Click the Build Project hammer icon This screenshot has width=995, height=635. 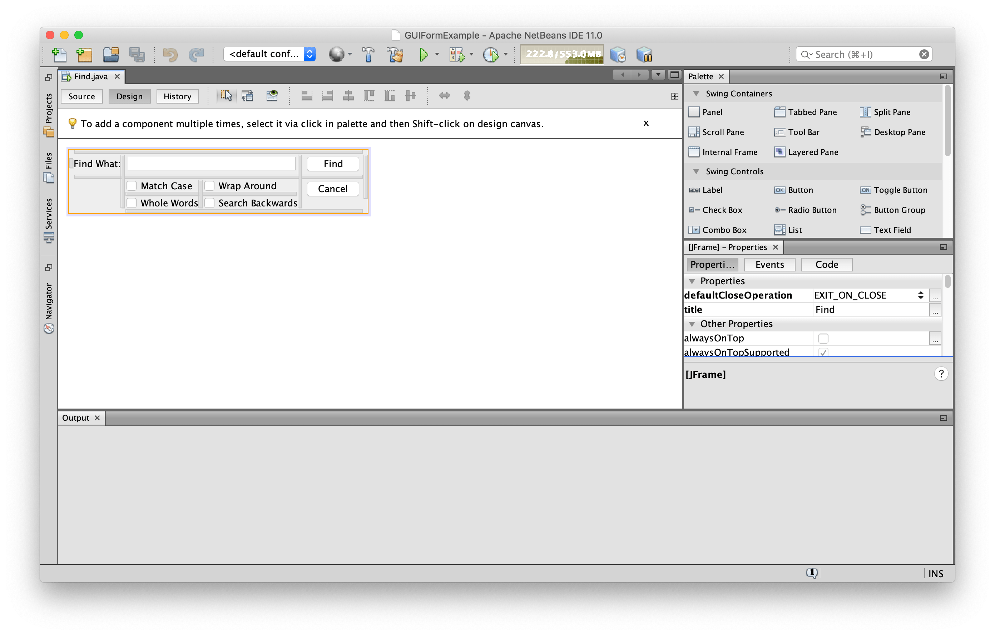(x=368, y=55)
